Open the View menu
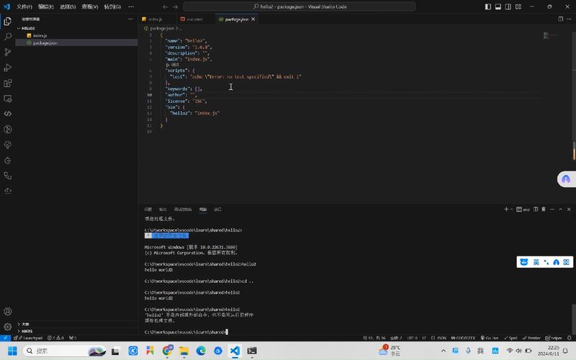This screenshot has height=360, width=576. click(90, 6)
